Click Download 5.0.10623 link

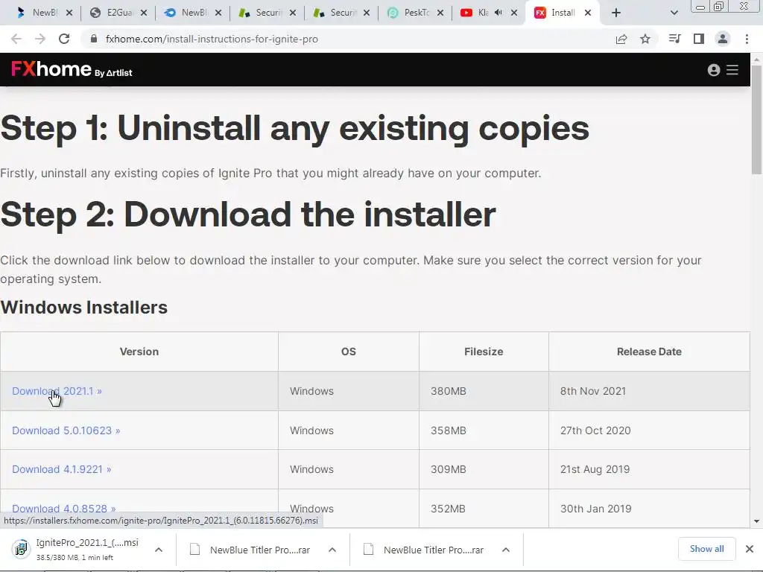point(66,430)
